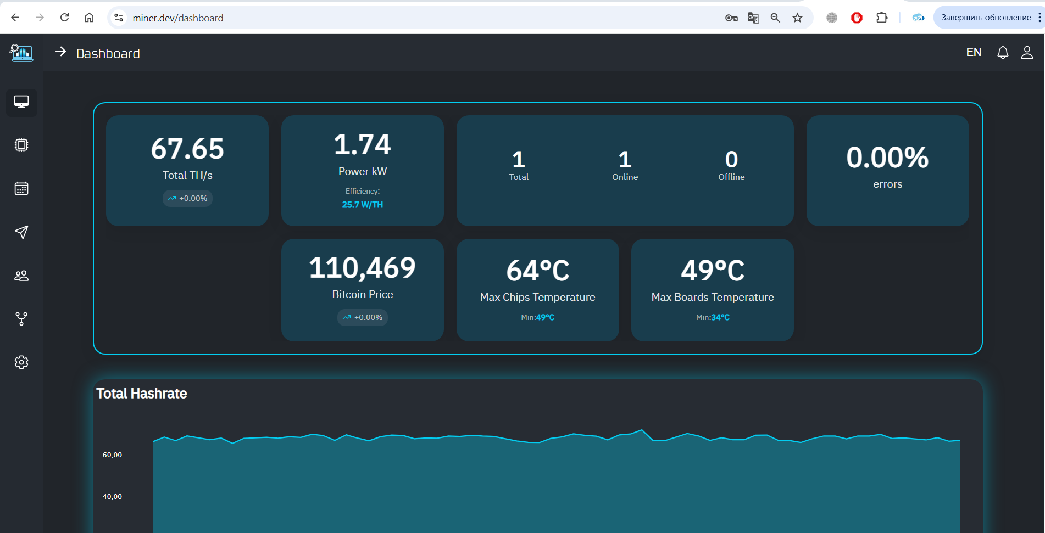This screenshot has height=533, width=1045.
Task: Open the settings gear in sidebar
Action: click(21, 362)
